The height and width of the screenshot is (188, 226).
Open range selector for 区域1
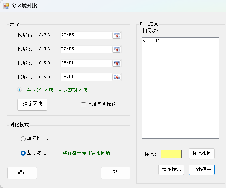pyautogui.click(x=116, y=36)
